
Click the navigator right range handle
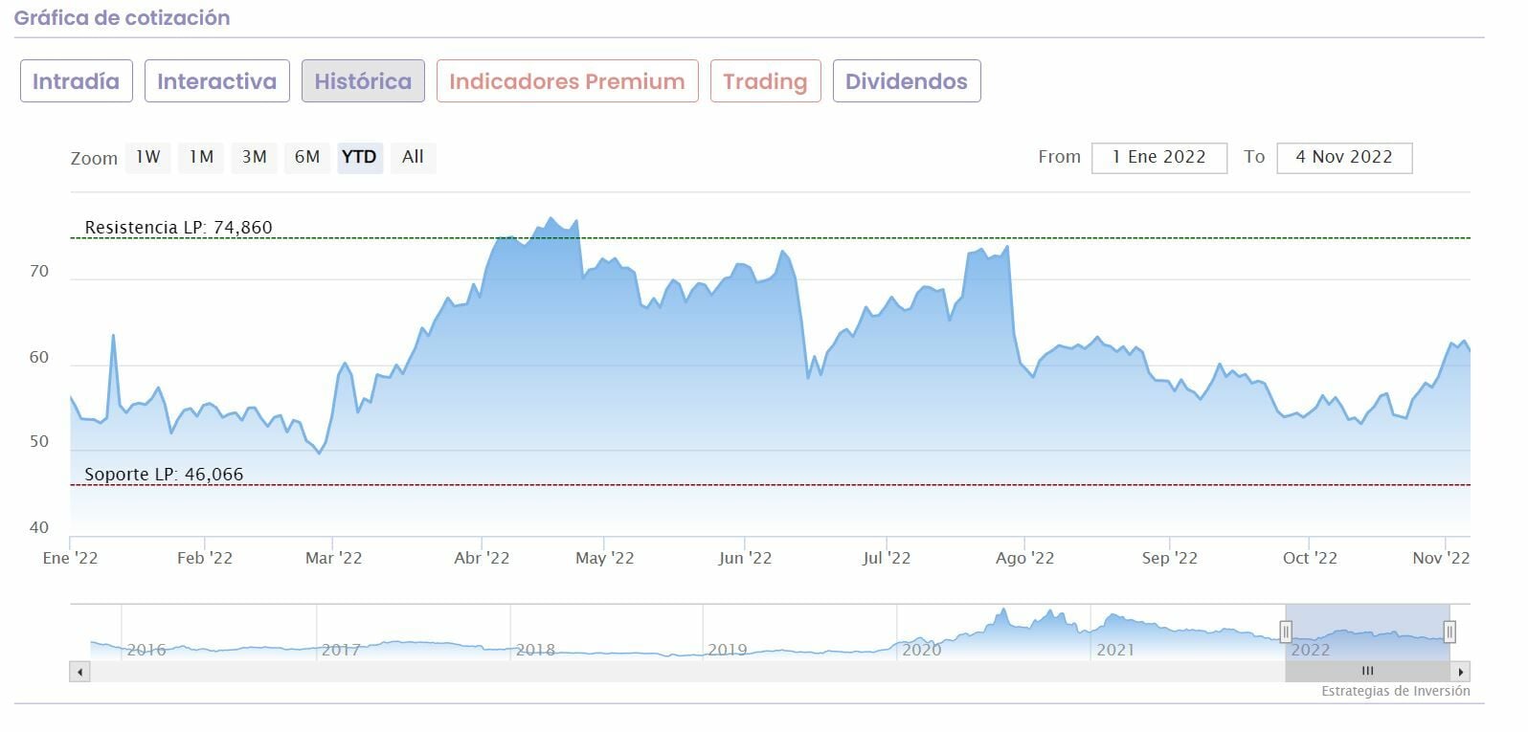tap(1449, 632)
